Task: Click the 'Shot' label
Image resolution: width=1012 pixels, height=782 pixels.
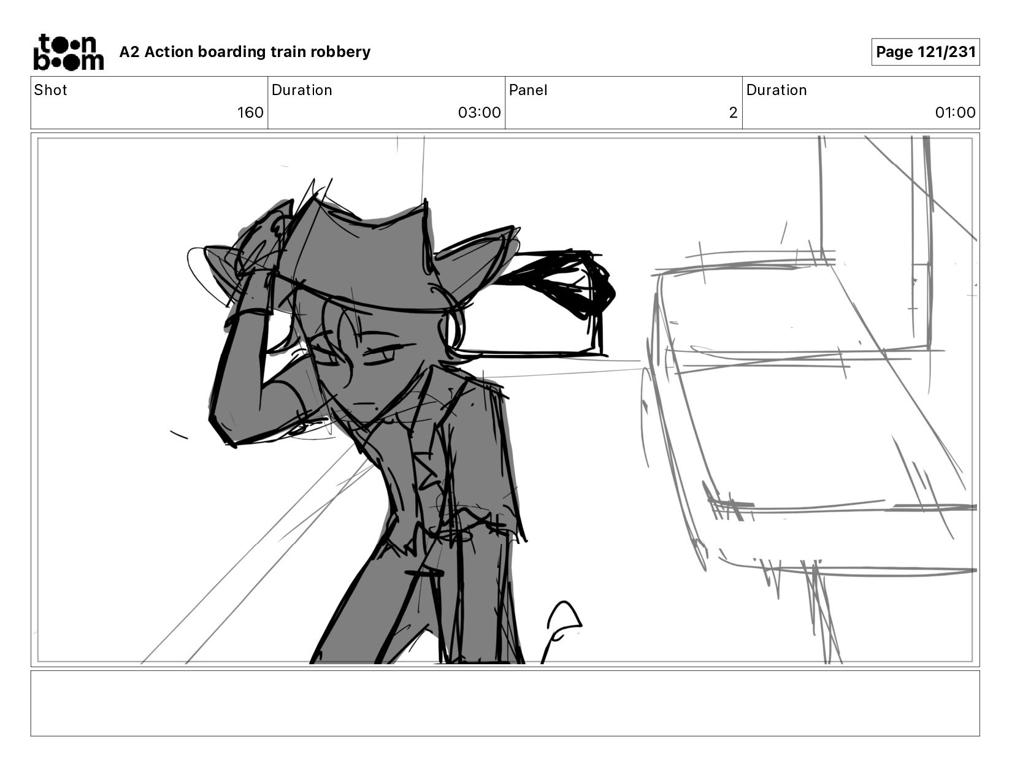Action: click(50, 90)
